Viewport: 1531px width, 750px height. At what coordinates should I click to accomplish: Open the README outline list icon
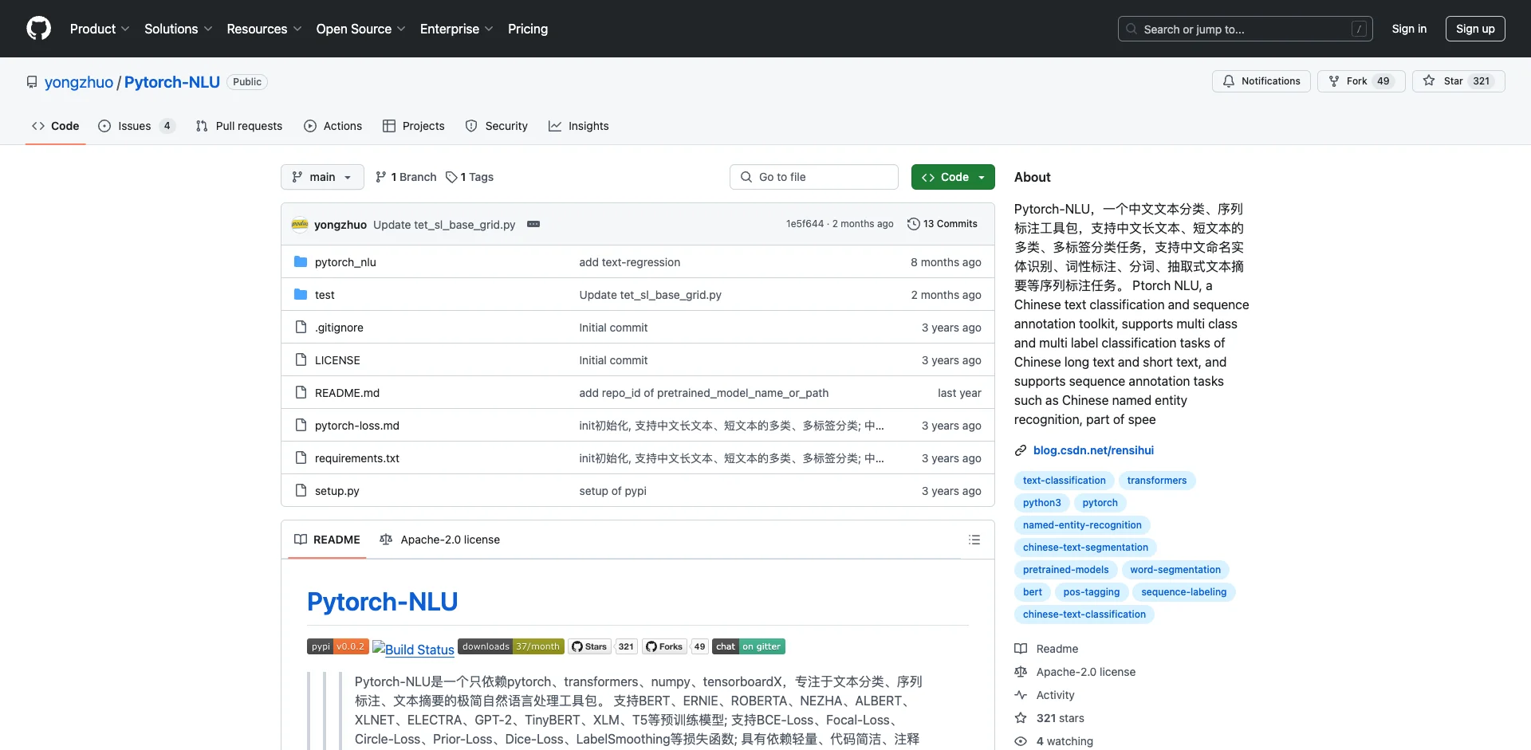point(974,540)
